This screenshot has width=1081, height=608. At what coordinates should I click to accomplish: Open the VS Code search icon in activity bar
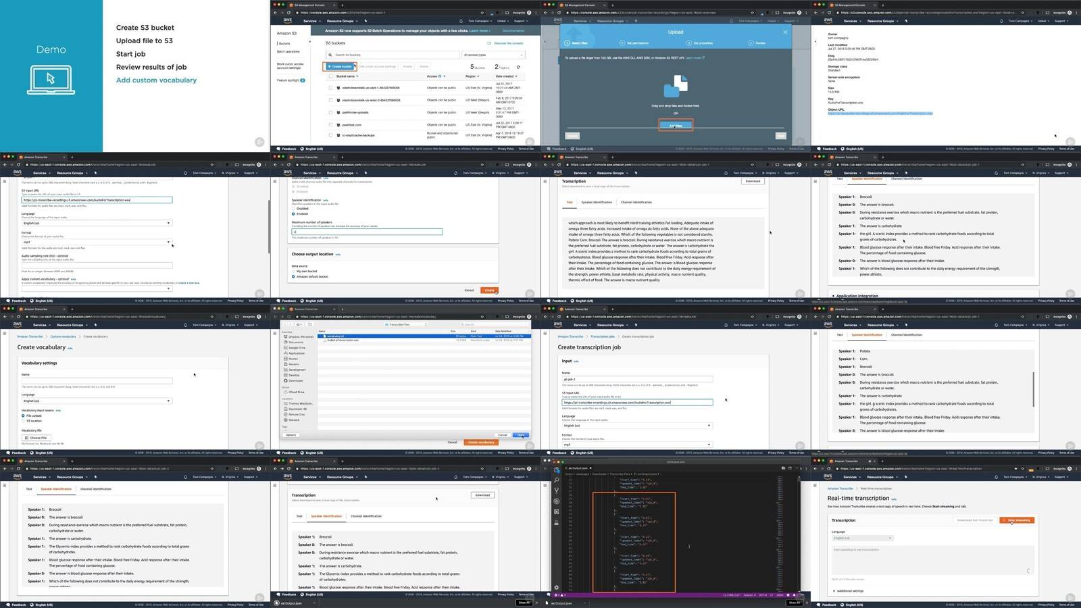557,480
